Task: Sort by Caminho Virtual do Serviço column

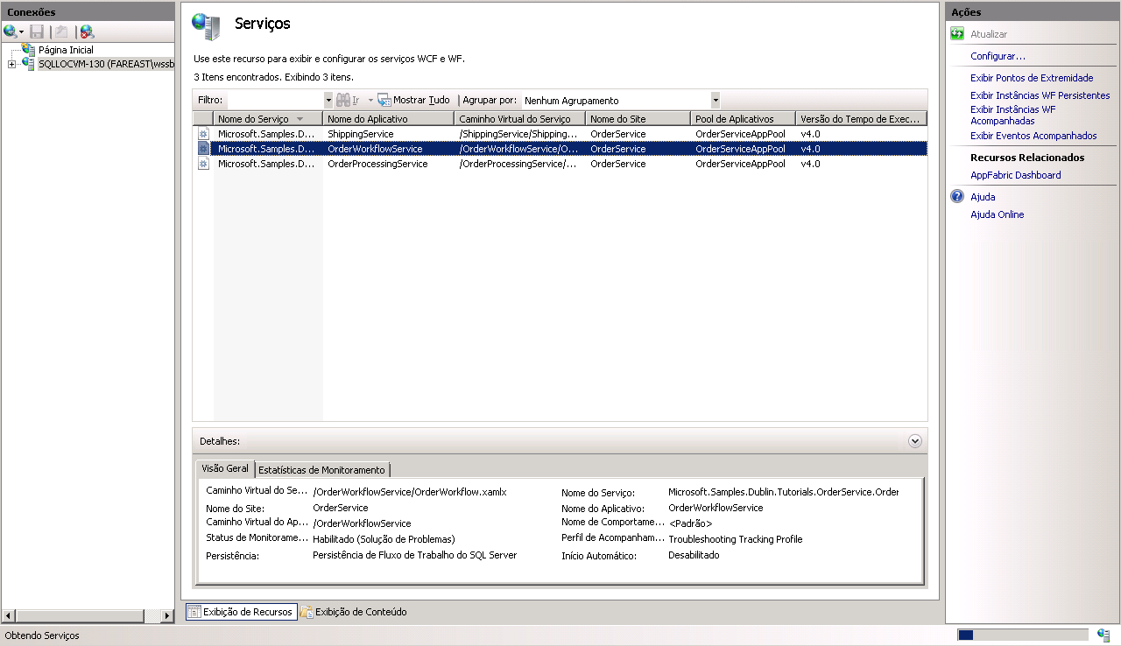Action: 520,118
